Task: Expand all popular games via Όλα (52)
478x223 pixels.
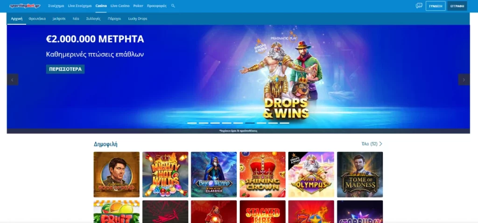Action: click(x=372, y=144)
